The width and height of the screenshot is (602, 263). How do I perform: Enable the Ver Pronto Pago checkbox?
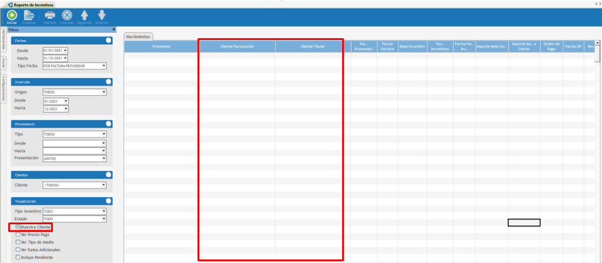[18, 234]
